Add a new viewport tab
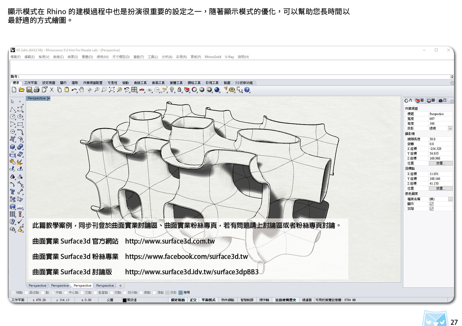462x326 pixels. (120, 286)
